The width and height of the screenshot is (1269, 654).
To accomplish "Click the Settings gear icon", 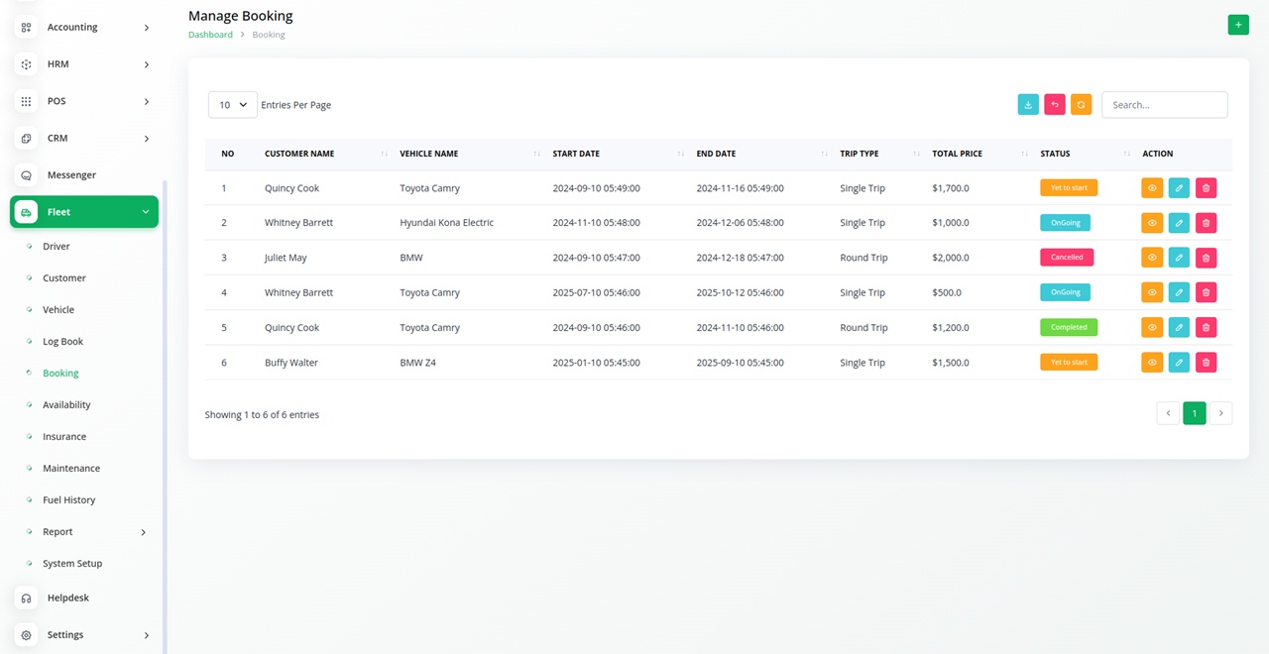I will pos(26,635).
